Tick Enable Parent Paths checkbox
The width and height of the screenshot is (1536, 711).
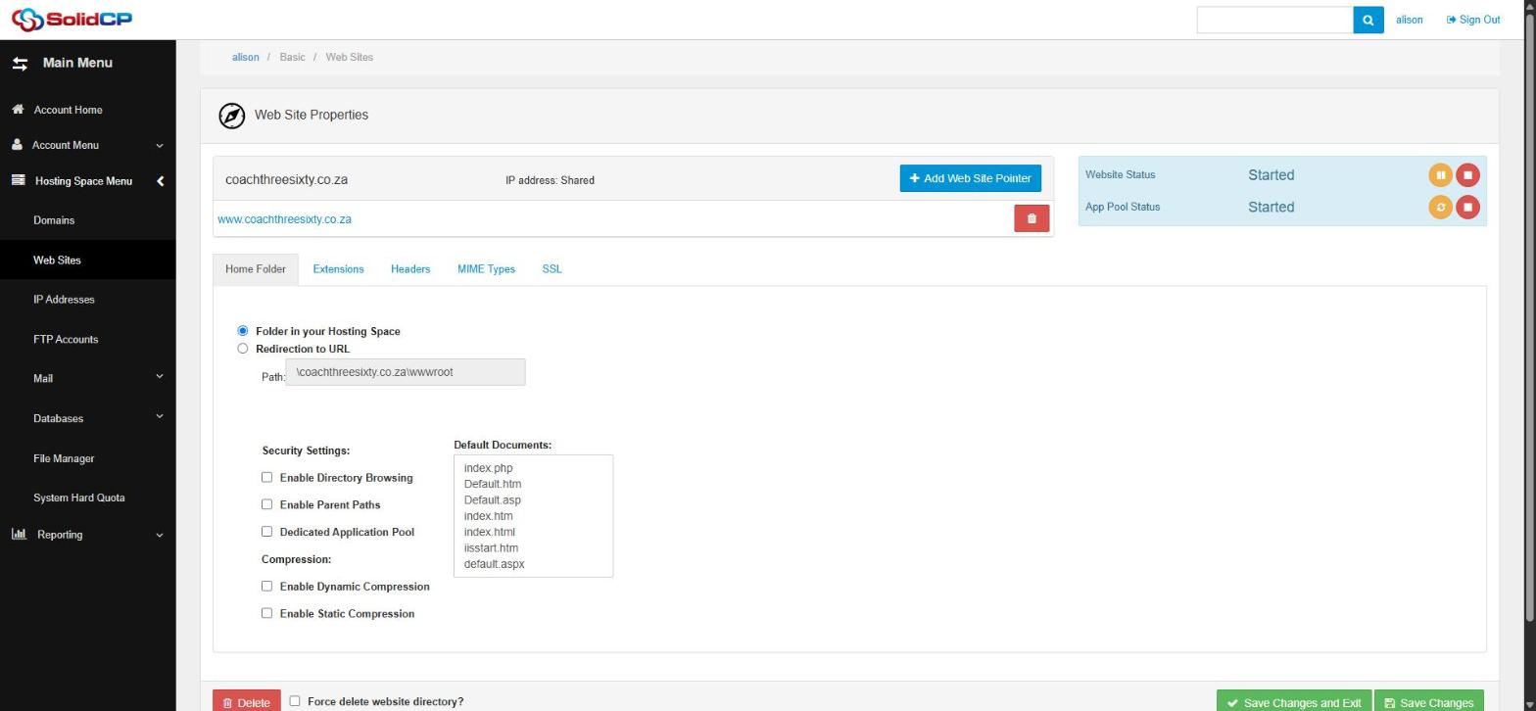[x=266, y=504]
